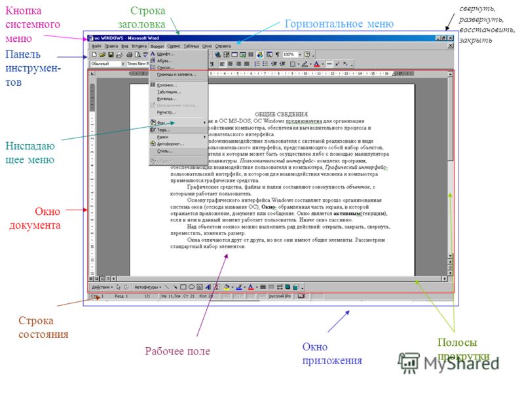This screenshot has width=524, height=393.
Task: Open the Сервис menu
Action: (174, 46)
